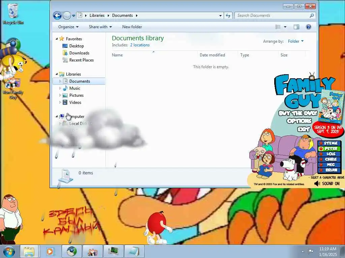345x258 pixels.
Task: Select the Libraries node in the navigation pane
Action: point(73,74)
